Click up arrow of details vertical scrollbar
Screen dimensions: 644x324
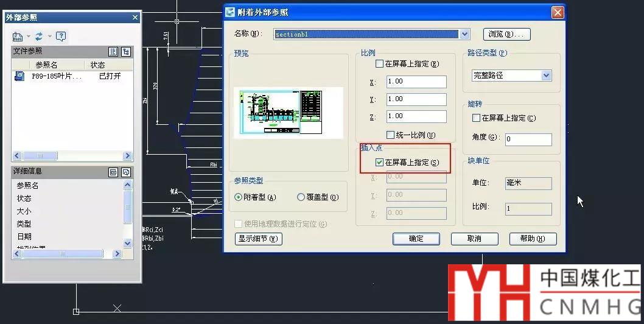(x=127, y=185)
